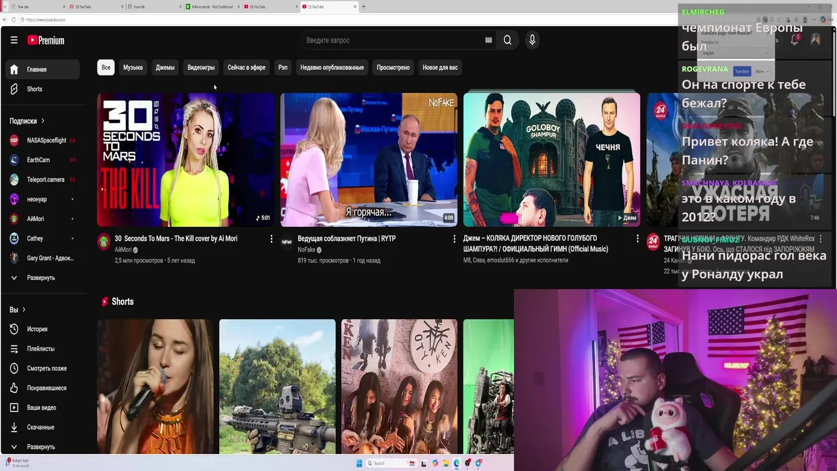The height and width of the screenshot is (471, 837).
Task: Click the YouTube Premium logo
Action: 46,40
